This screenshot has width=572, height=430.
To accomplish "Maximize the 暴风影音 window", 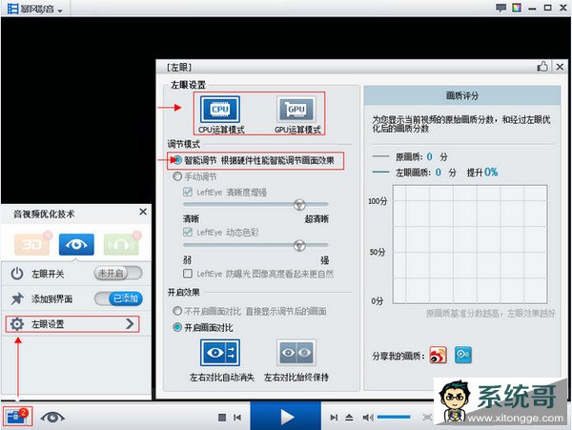I will click(547, 8).
